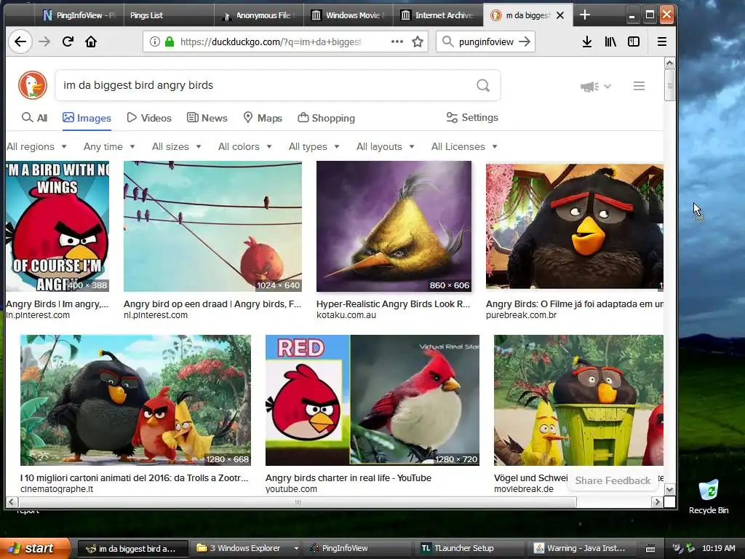
Task: Click the forward navigation arrow
Action: 44,41
